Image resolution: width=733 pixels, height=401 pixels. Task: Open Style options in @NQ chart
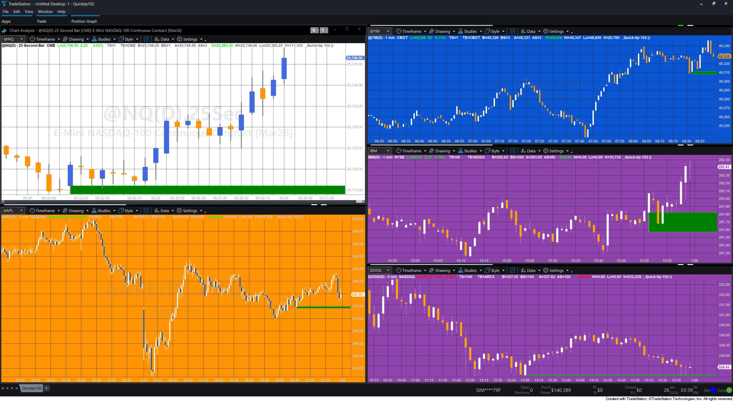coord(128,39)
